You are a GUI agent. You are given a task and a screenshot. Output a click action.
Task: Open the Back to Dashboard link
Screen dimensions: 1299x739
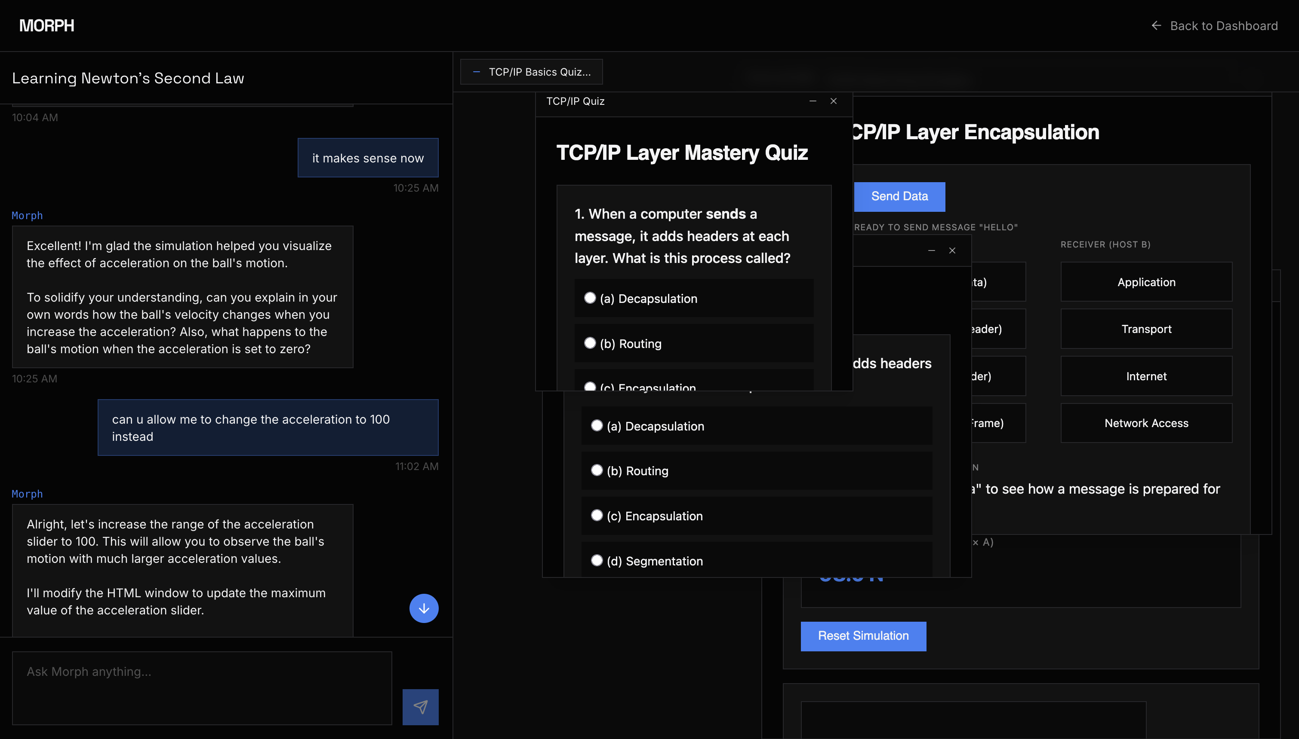coord(1223,26)
